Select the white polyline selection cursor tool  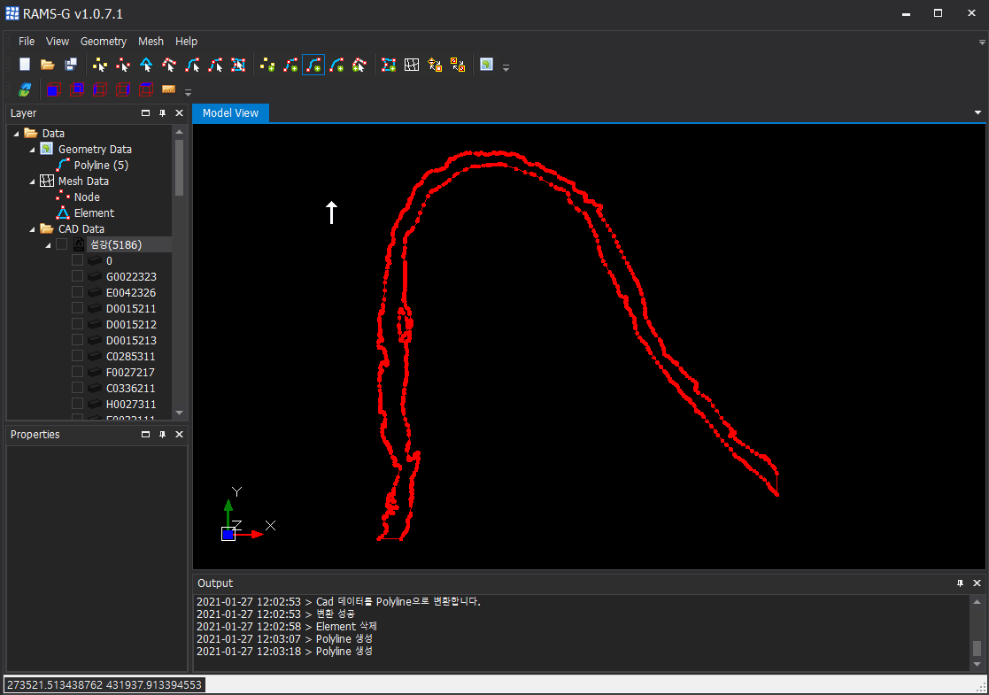point(169,65)
